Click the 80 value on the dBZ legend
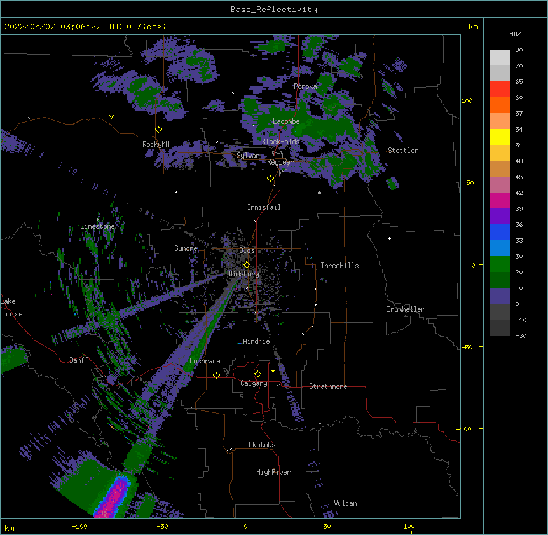 pos(519,50)
